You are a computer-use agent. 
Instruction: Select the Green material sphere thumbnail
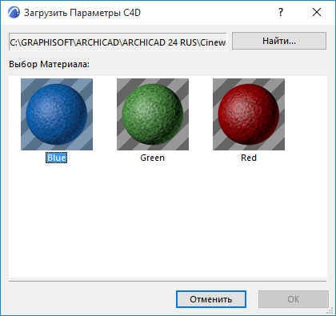point(153,114)
